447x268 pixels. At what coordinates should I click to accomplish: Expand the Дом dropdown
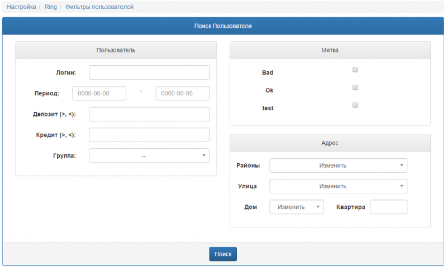coord(296,207)
